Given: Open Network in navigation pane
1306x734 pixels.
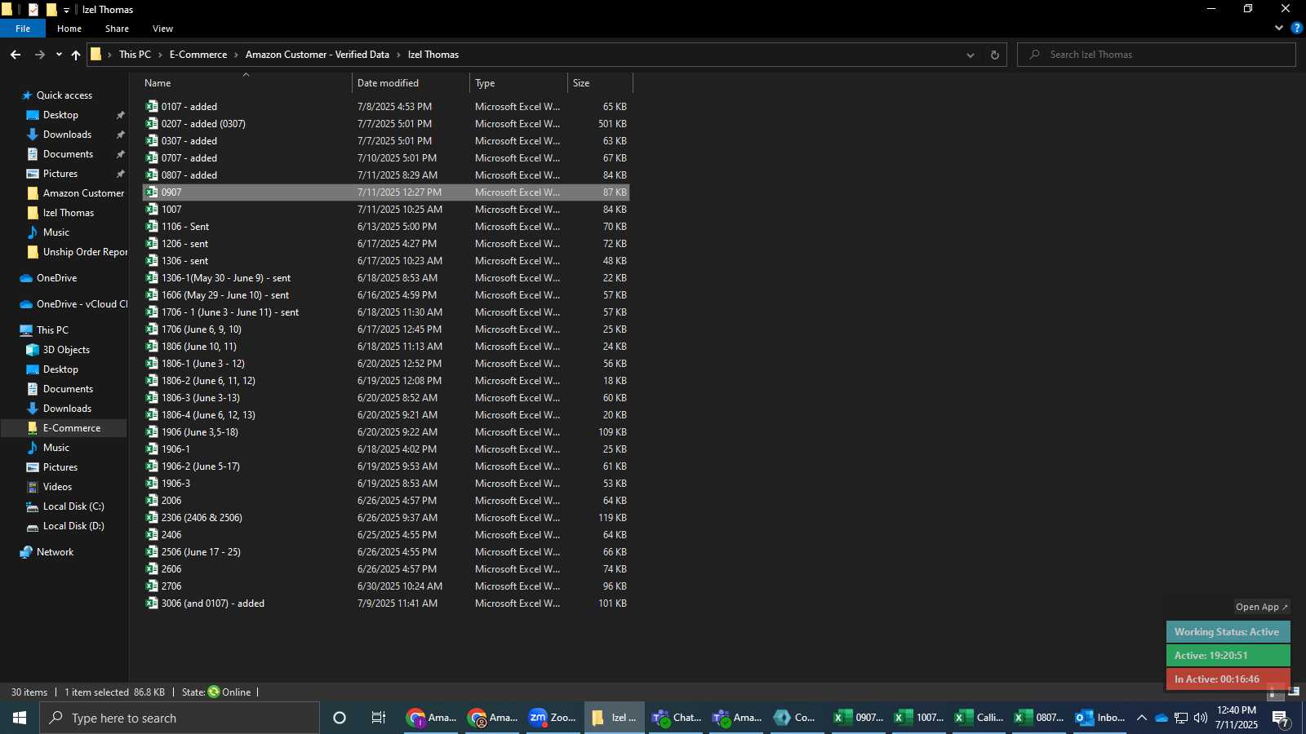Looking at the screenshot, I should point(55,552).
